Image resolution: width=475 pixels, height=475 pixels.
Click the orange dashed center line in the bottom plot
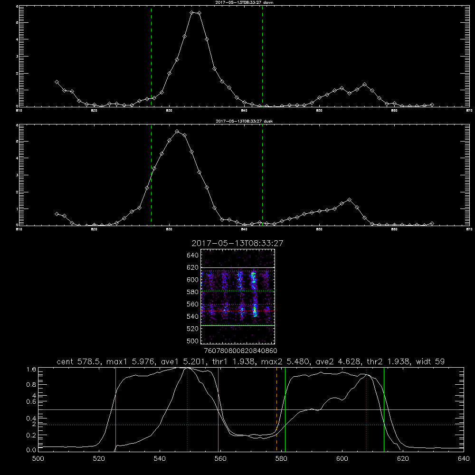(x=276, y=409)
